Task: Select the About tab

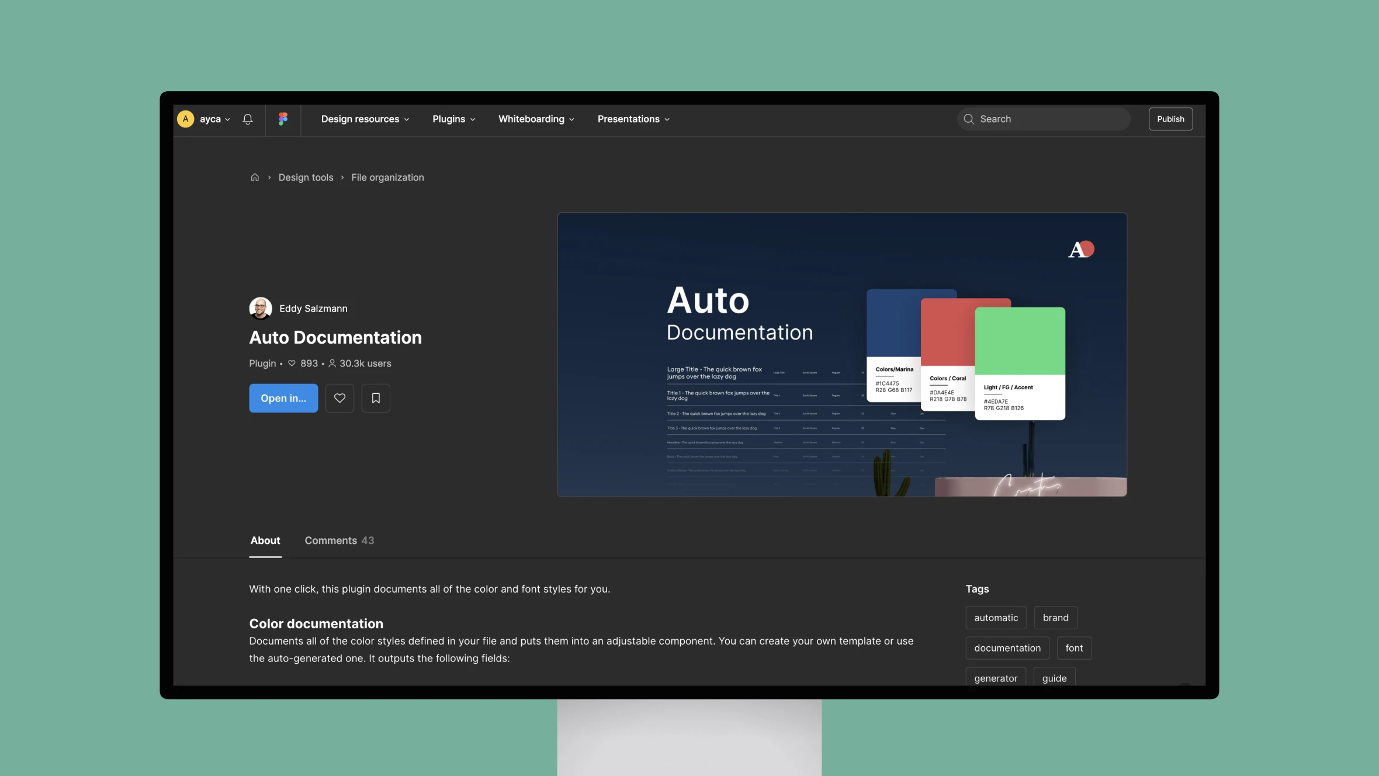Action: pyautogui.click(x=264, y=540)
